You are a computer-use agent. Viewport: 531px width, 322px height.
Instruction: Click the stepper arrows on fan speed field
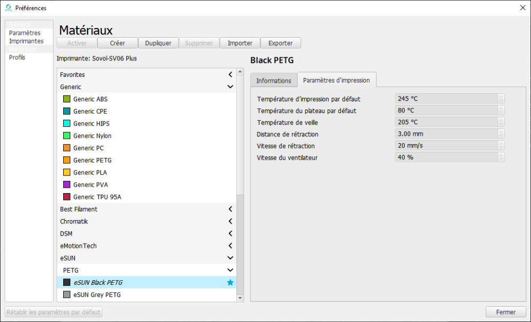point(501,157)
